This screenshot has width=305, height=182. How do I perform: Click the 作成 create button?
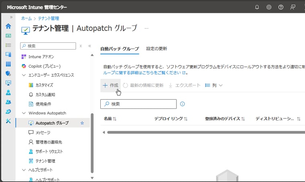point(110,85)
